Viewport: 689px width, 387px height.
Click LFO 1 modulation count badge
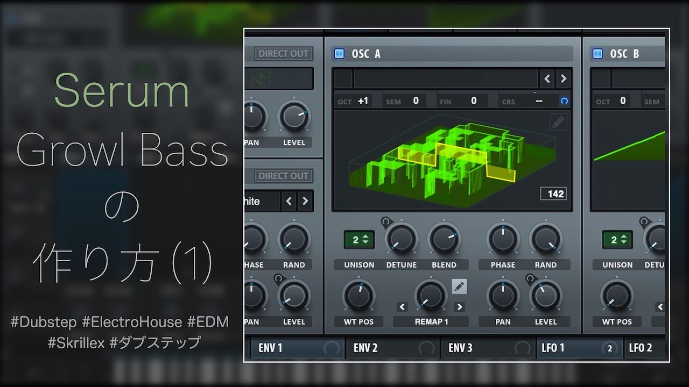(x=609, y=348)
